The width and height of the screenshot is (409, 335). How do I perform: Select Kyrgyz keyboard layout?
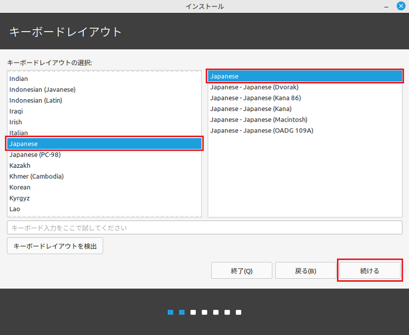(x=104, y=198)
